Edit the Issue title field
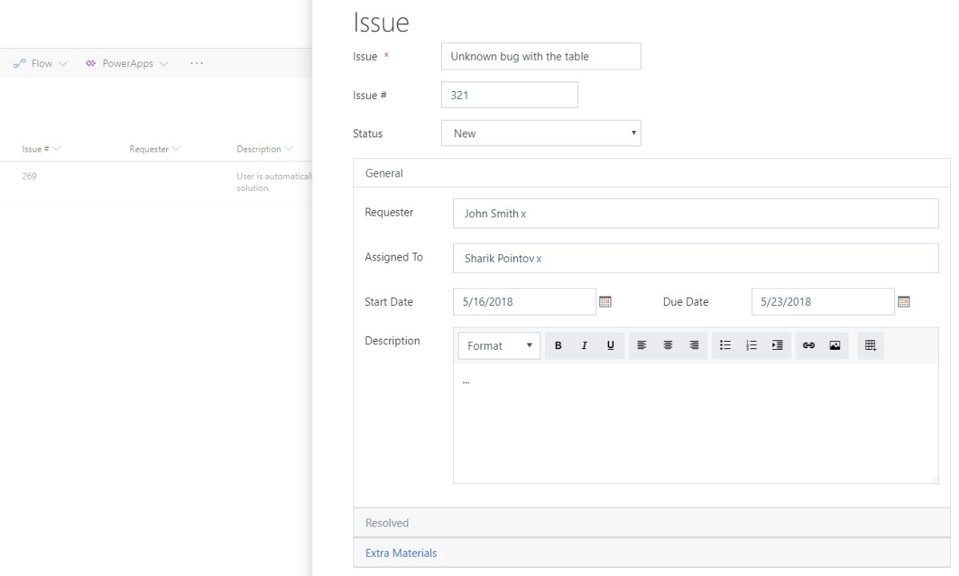This screenshot has height=576, width=959. click(541, 56)
